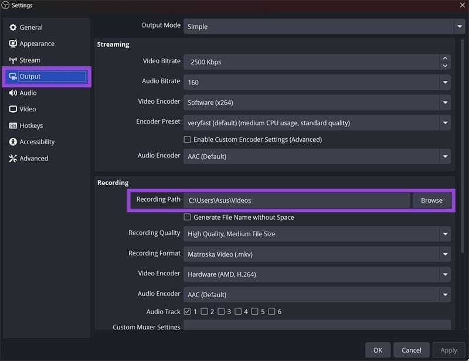The height and width of the screenshot is (361, 469).
Task: Click the Advanced wrench icon
Action: [12, 158]
